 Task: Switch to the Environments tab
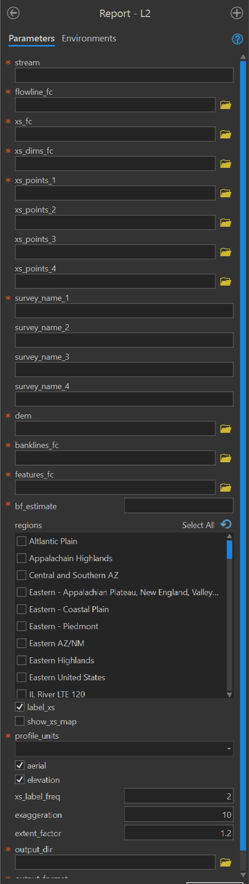[x=89, y=39]
